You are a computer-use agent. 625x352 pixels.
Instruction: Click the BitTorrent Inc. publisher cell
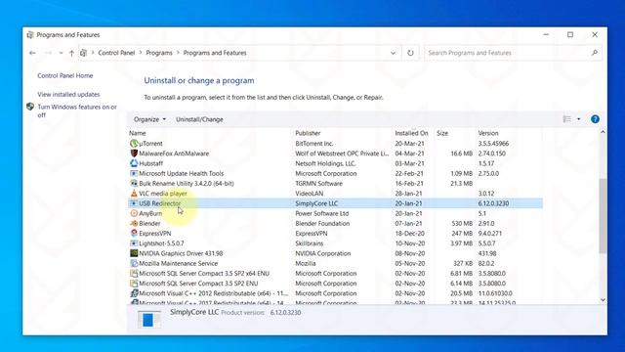tap(314, 144)
